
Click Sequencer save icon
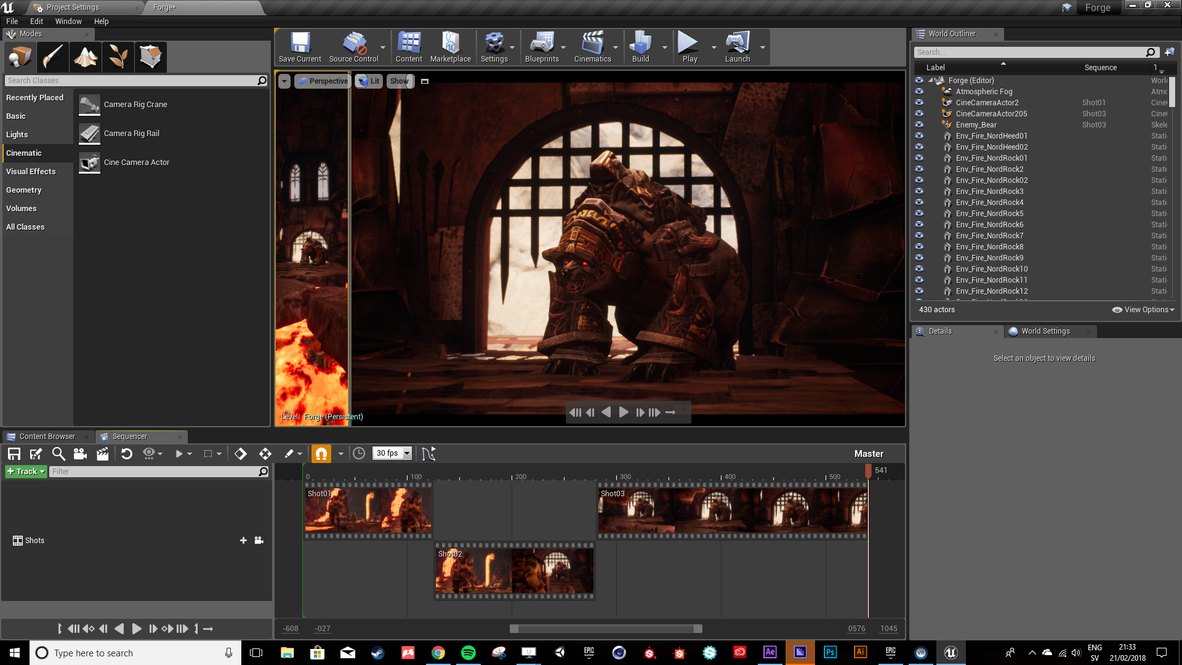[x=14, y=454]
